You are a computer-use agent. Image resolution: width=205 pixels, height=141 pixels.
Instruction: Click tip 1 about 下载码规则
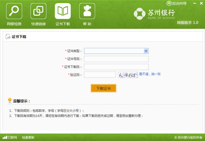tap(47, 111)
